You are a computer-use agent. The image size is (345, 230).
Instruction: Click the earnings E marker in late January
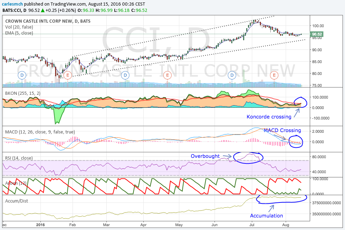(68, 75)
